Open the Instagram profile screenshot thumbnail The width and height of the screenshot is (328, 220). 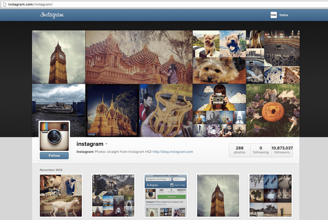click(165, 195)
